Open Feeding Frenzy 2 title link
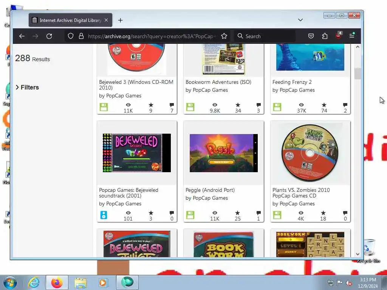This screenshot has height=290, width=387. pyautogui.click(x=292, y=82)
